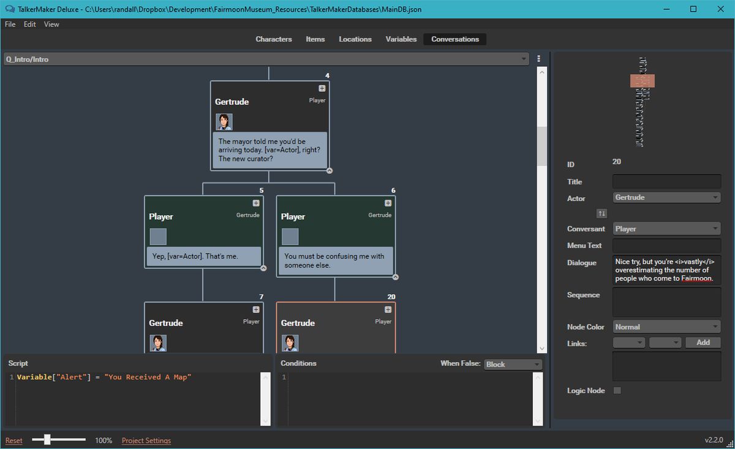The height and width of the screenshot is (449, 735).
Task: Click the TalkerMaker app icon in title bar
Action: point(9,9)
